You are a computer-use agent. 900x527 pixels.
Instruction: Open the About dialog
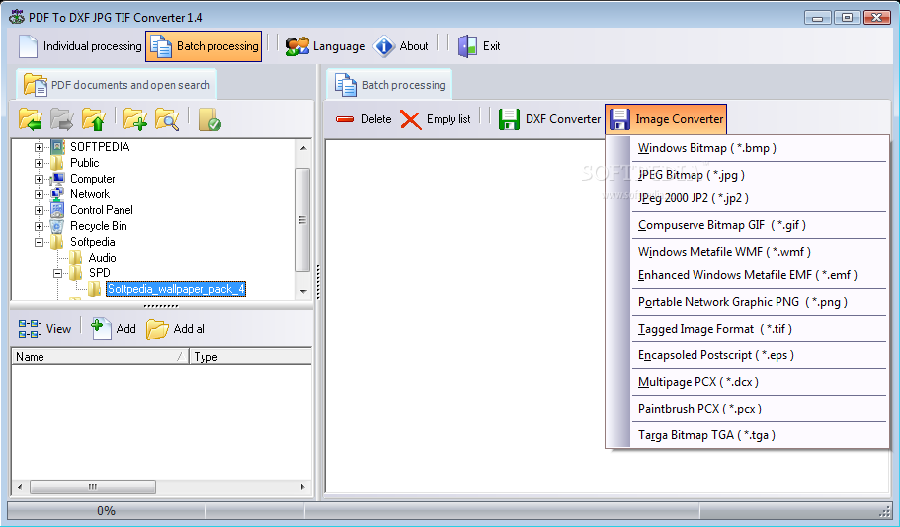coord(401,46)
